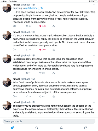Screen dimensions: 98x131
Task: Open more options on last 15h tweet
Action: 94,102
